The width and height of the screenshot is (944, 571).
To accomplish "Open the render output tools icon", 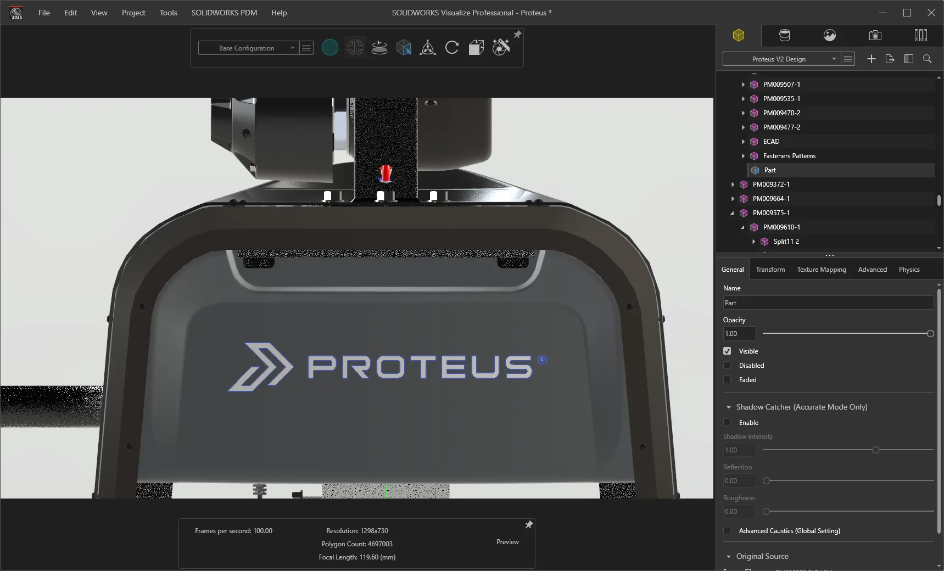I will pos(501,48).
